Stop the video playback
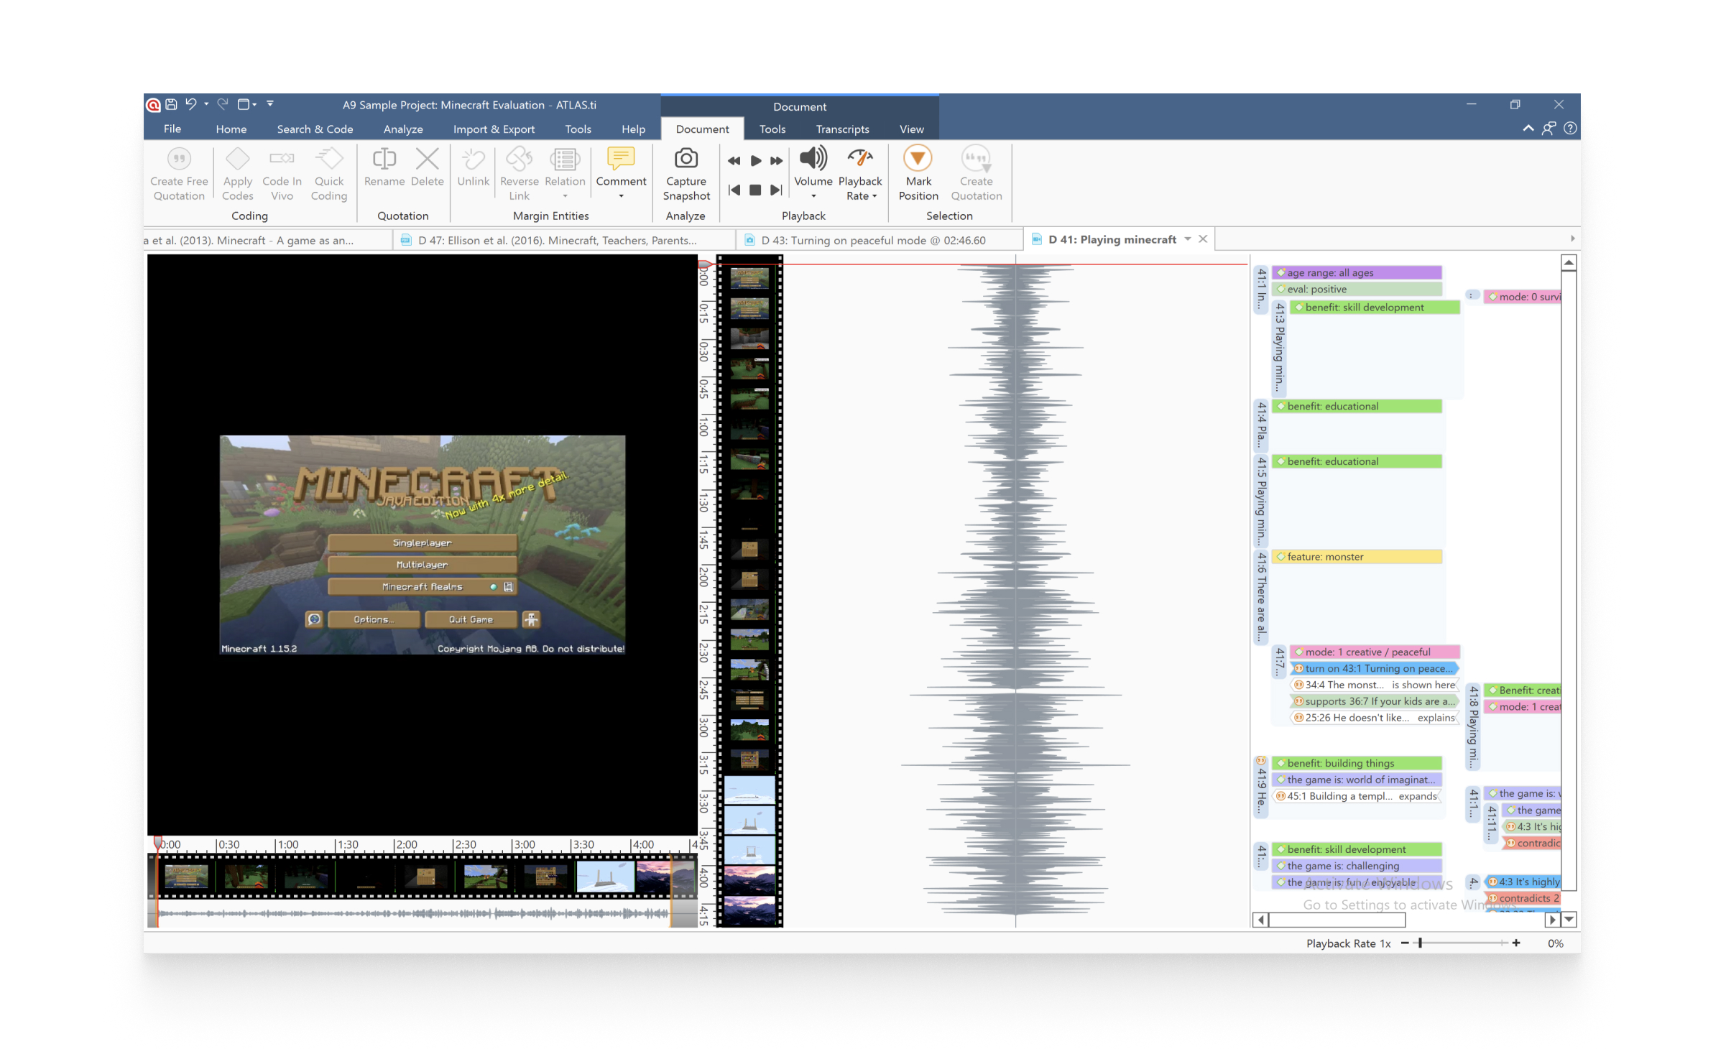The image size is (1726, 1049). point(754,190)
